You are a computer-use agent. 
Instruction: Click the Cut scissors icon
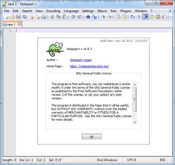click(x=52, y=17)
